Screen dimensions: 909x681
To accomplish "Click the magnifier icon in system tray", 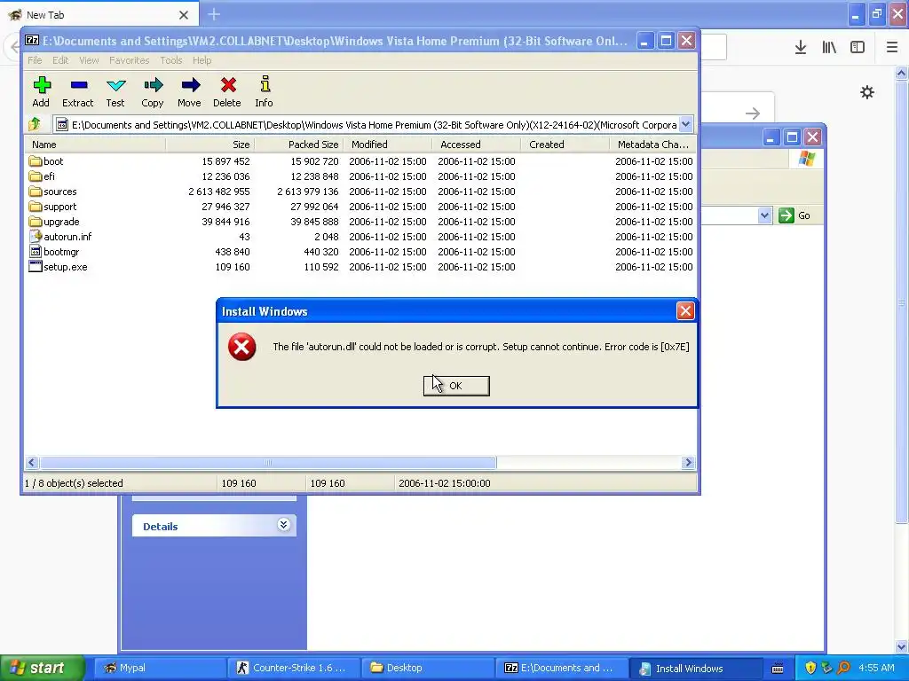I will (x=843, y=668).
